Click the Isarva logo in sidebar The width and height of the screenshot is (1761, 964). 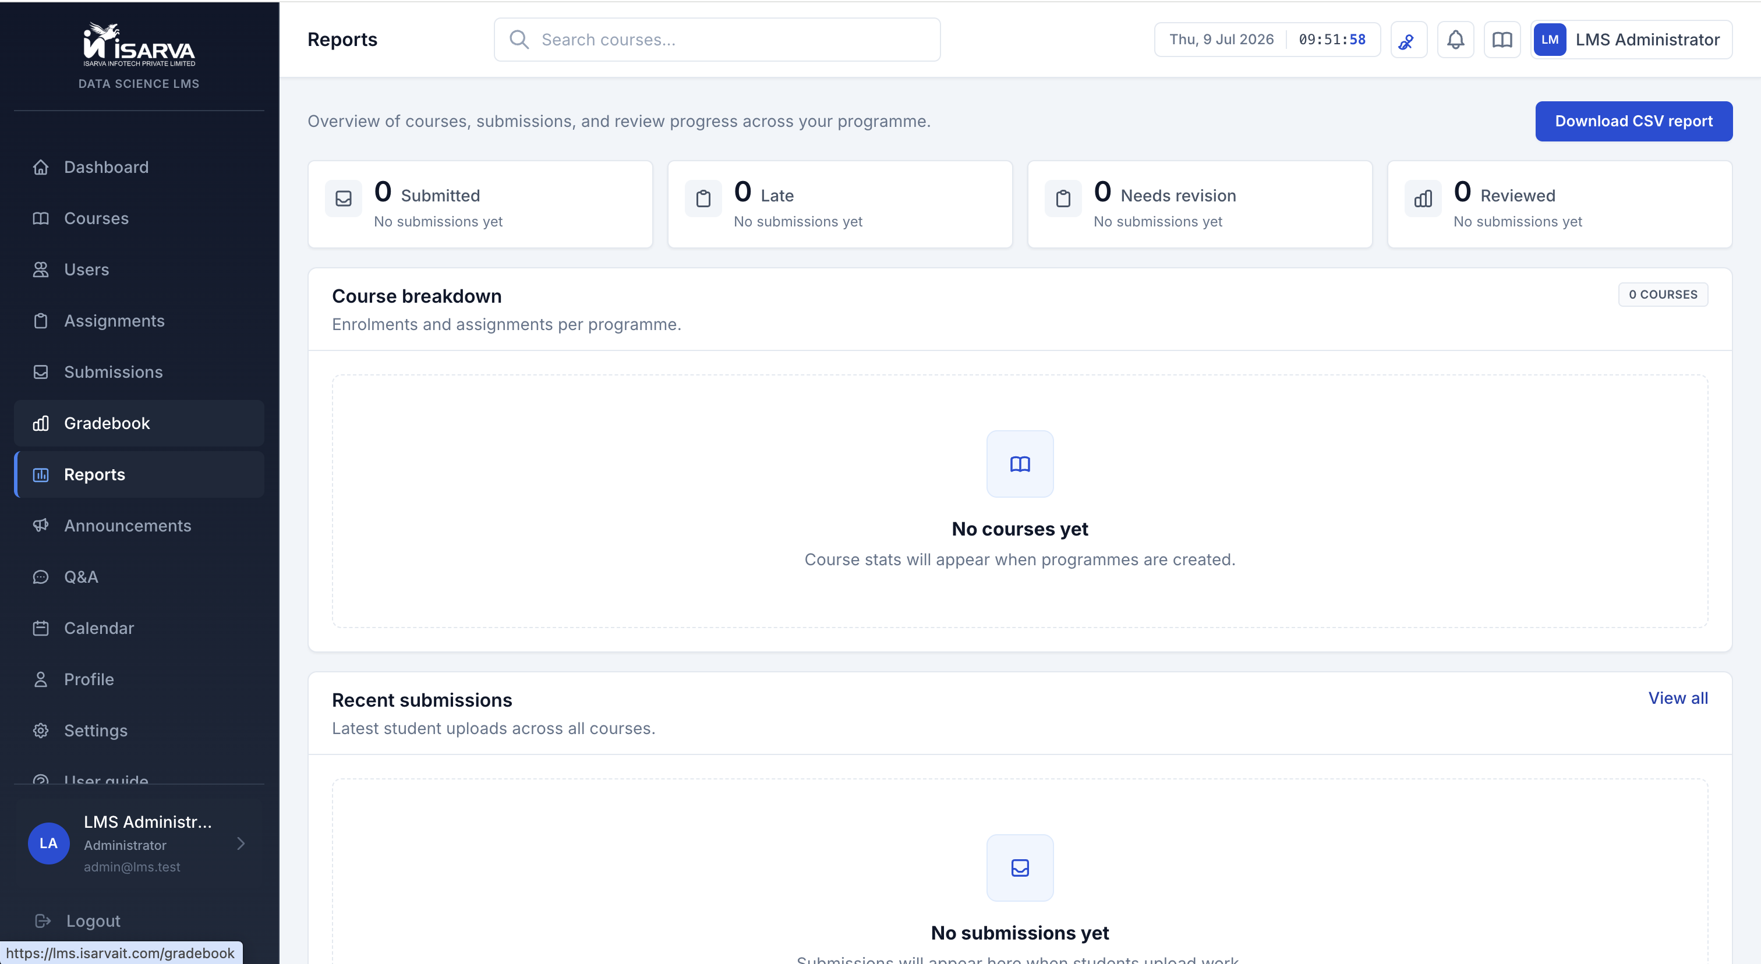(x=139, y=45)
